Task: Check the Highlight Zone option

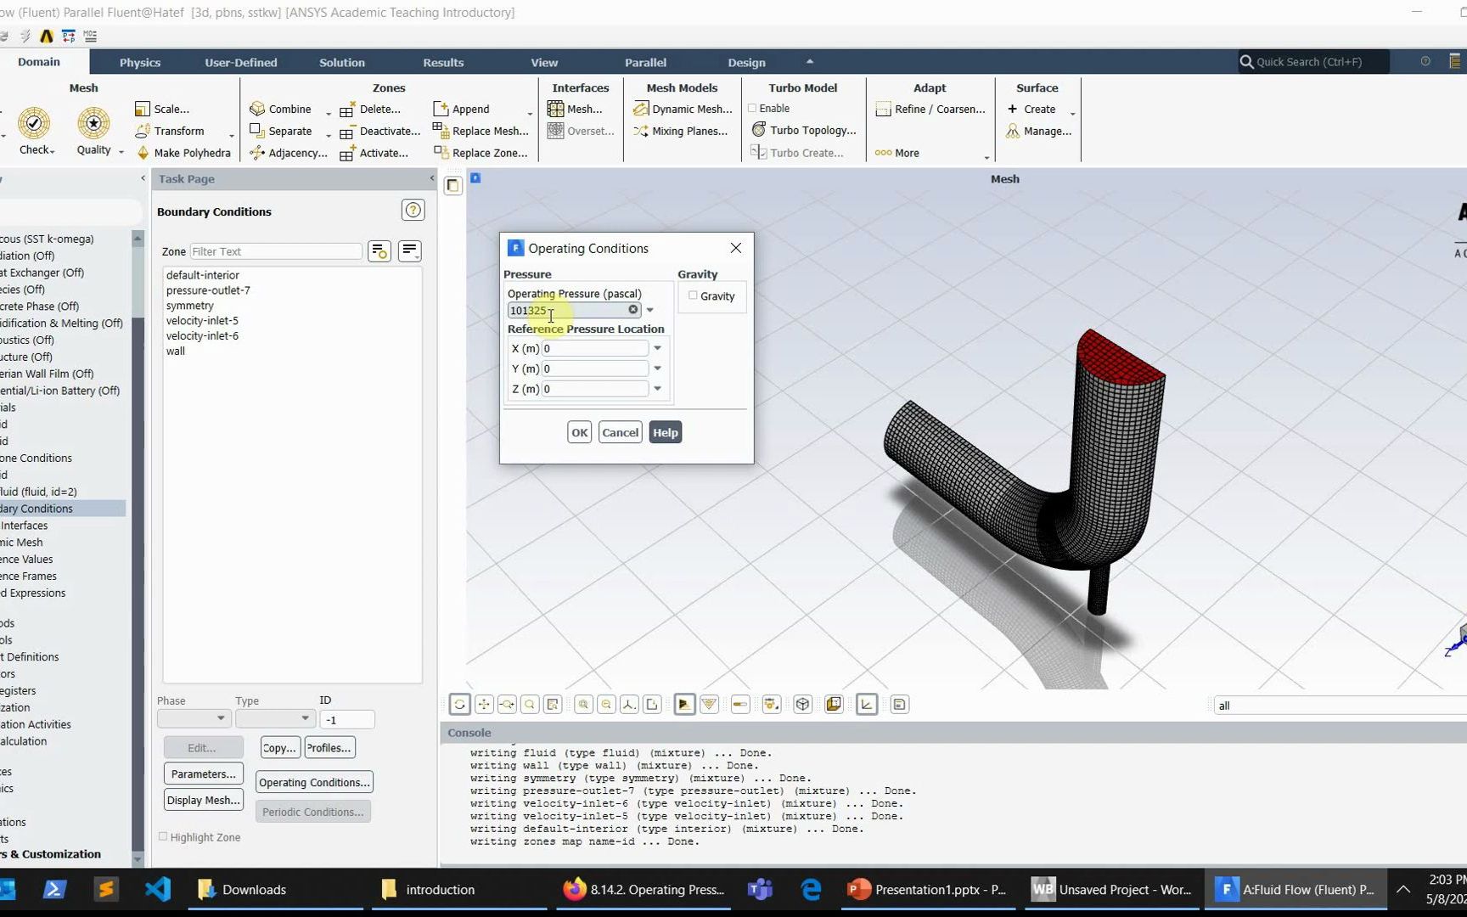Action: pos(164,836)
